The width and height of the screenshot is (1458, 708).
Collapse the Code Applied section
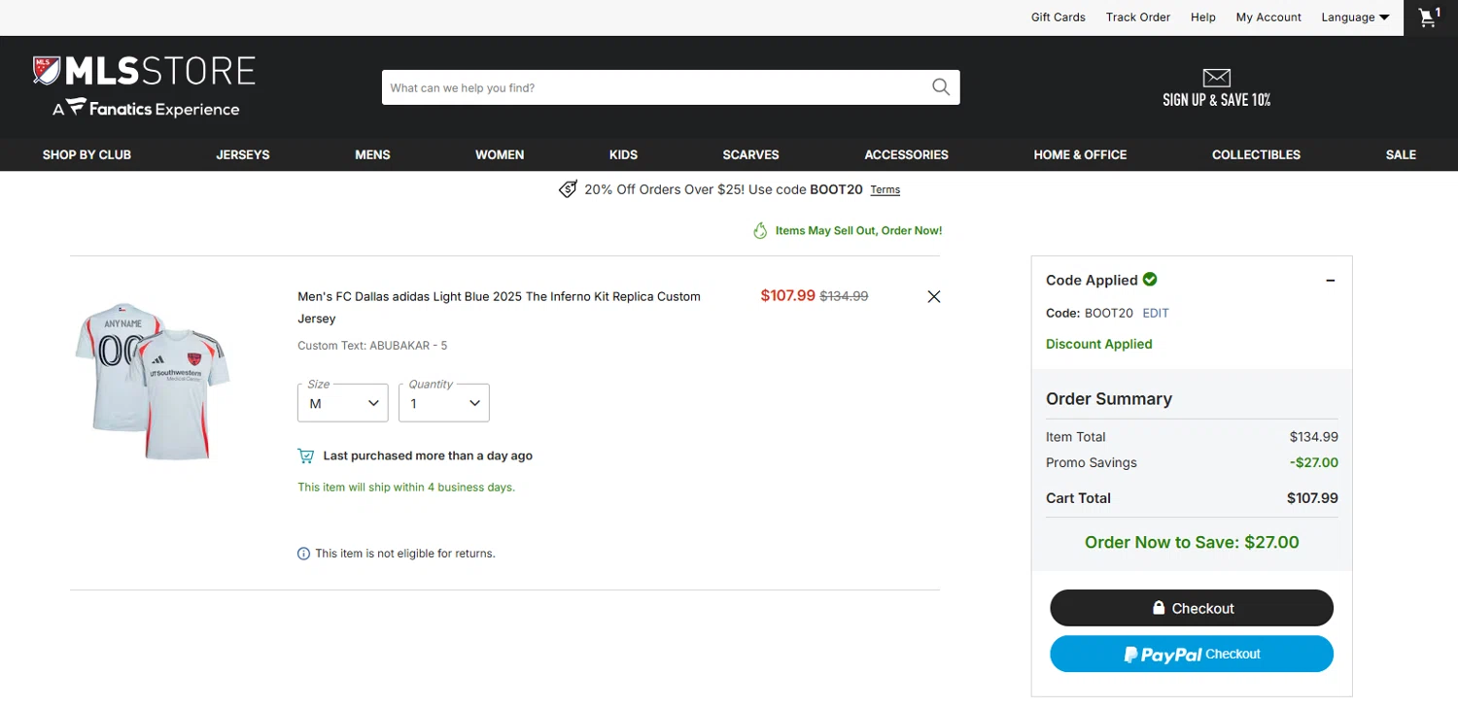tap(1331, 281)
